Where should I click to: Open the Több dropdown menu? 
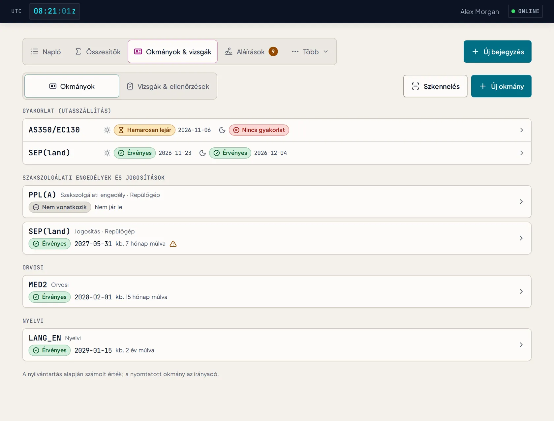[310, 51]
